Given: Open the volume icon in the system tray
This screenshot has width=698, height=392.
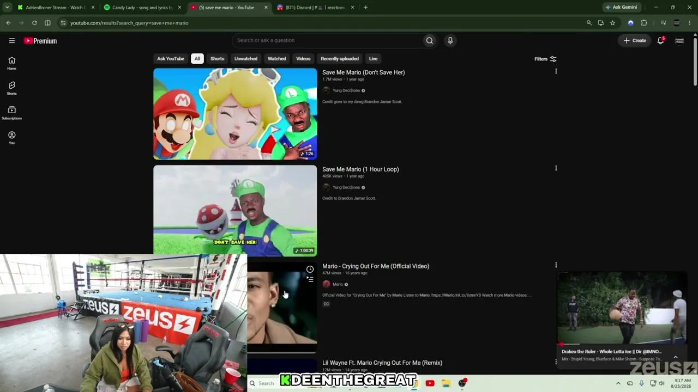Looking at the screenshot, I should click(661, 383).
